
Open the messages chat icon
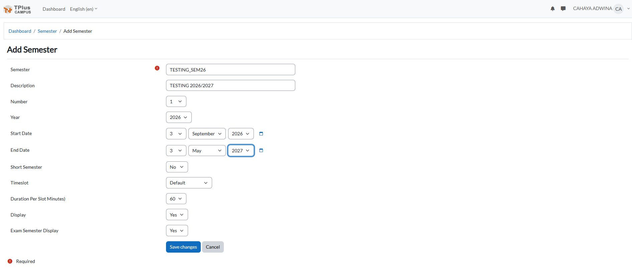pos(563,9)
